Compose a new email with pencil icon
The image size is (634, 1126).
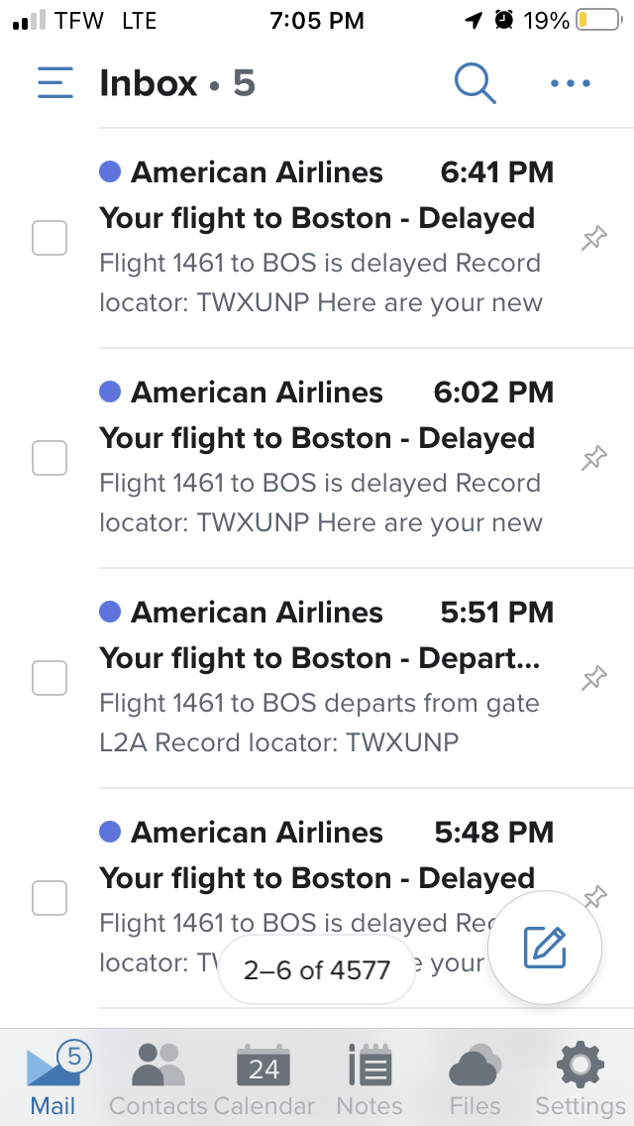[545, 948]
